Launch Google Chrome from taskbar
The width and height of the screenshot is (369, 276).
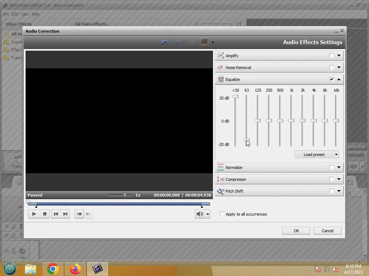click(53, 269)
